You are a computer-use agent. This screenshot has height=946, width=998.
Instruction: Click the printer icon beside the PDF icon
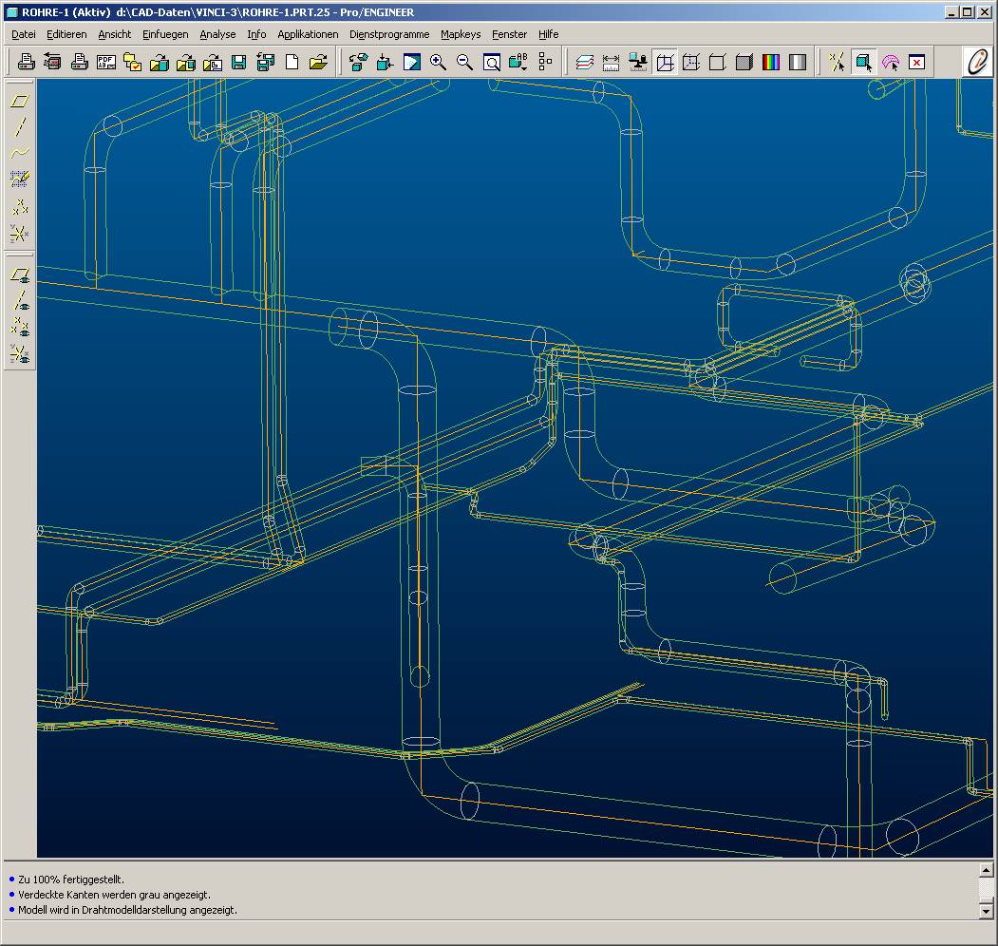pyautogui.click(x=79, y=62)
